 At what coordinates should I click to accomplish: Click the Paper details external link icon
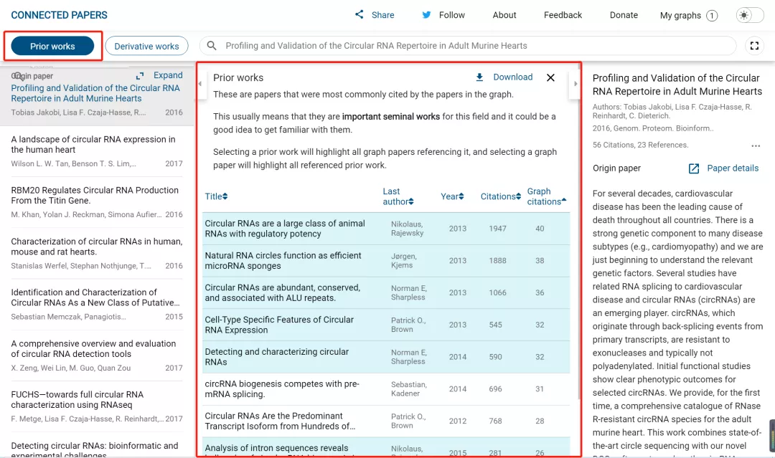coord(694,168)
